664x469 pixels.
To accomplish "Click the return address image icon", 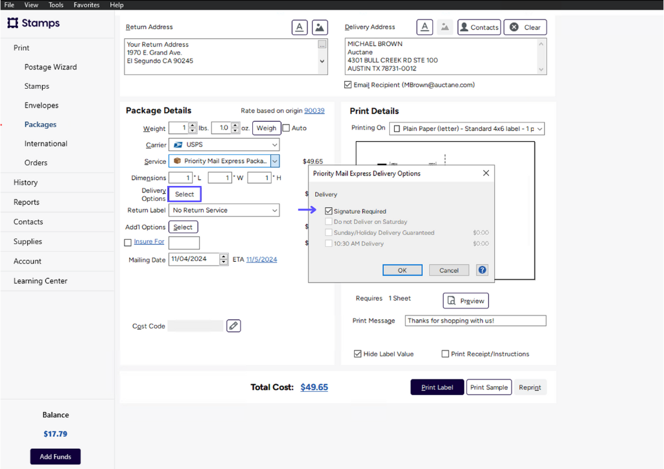I will 320,27.
